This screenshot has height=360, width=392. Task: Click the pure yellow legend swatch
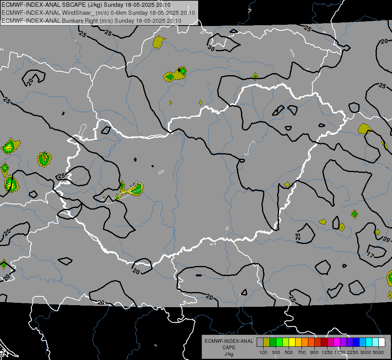[x=292, y=342]
